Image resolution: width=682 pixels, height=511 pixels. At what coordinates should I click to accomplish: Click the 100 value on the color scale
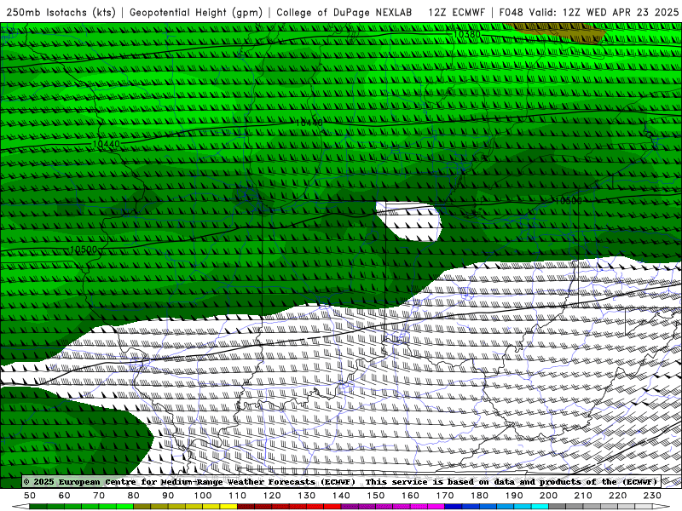coord(203,496)
